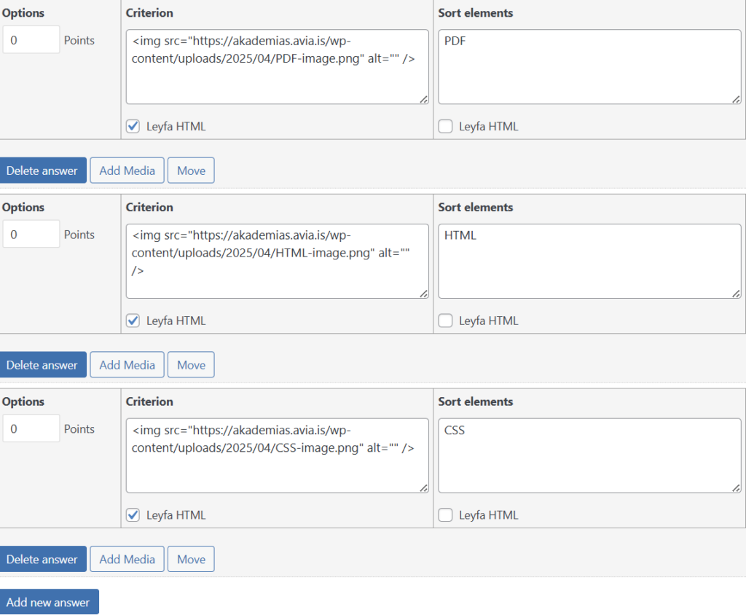The width and height of the screenshot is (746, 615).
Task: Toggle Leyfa HTML under CSS-image criterion
Action: [x=133, y=515]
